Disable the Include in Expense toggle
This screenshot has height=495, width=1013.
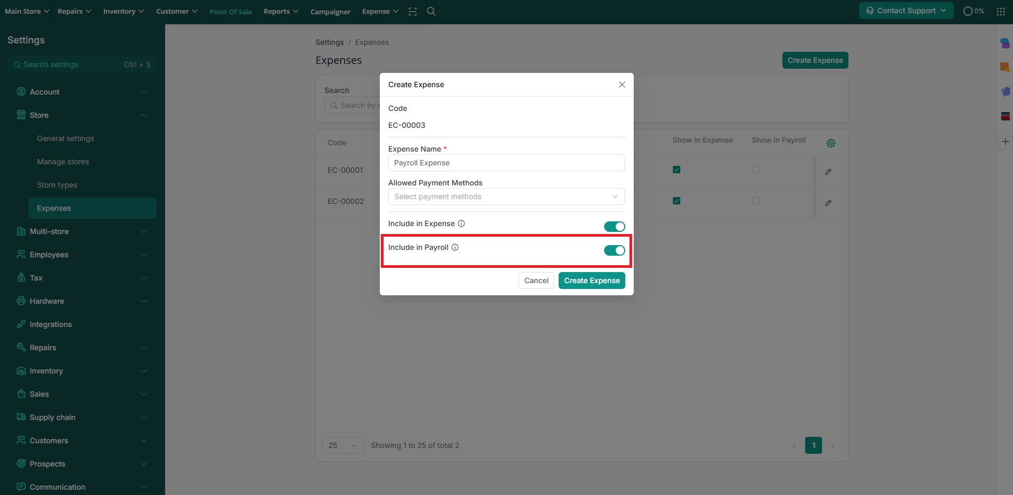pos(614,227)
